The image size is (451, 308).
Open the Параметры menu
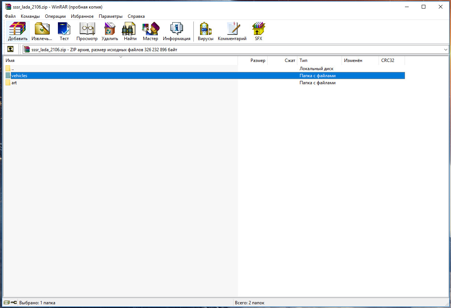pyautogui.click(x=111, y=16)
